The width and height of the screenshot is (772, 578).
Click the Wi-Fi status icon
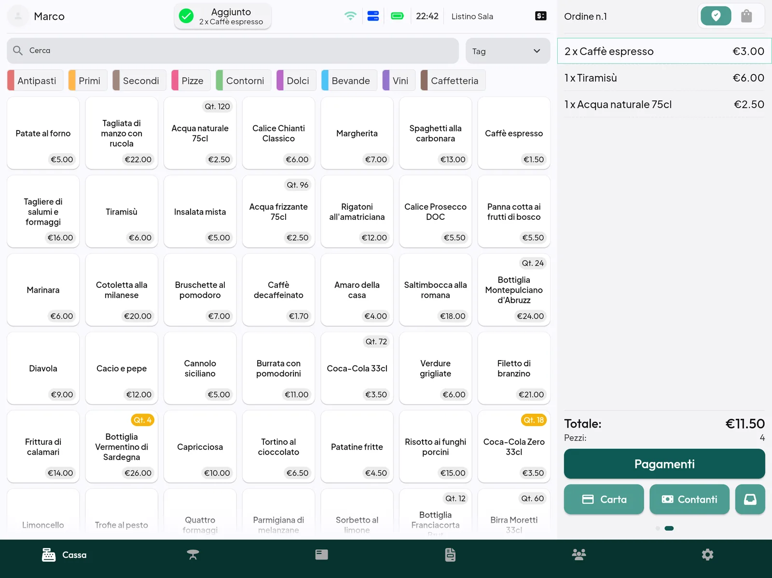350,16
